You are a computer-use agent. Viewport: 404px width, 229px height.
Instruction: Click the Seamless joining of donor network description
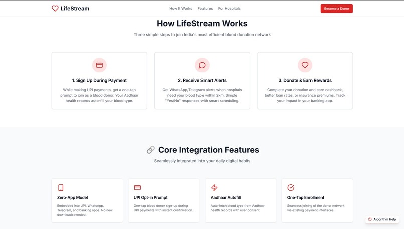point(316,208)
